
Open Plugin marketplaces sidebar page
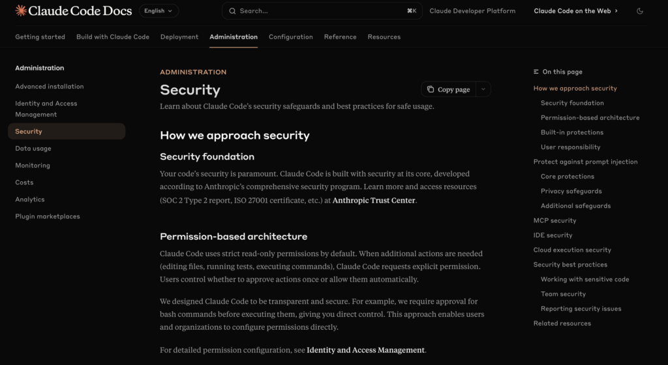point(48,216)
